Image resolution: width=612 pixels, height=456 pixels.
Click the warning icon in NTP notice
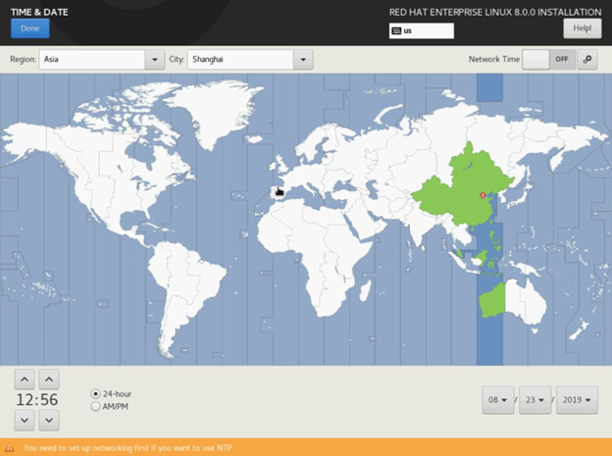pyautogui.click(x=10, y=448)
